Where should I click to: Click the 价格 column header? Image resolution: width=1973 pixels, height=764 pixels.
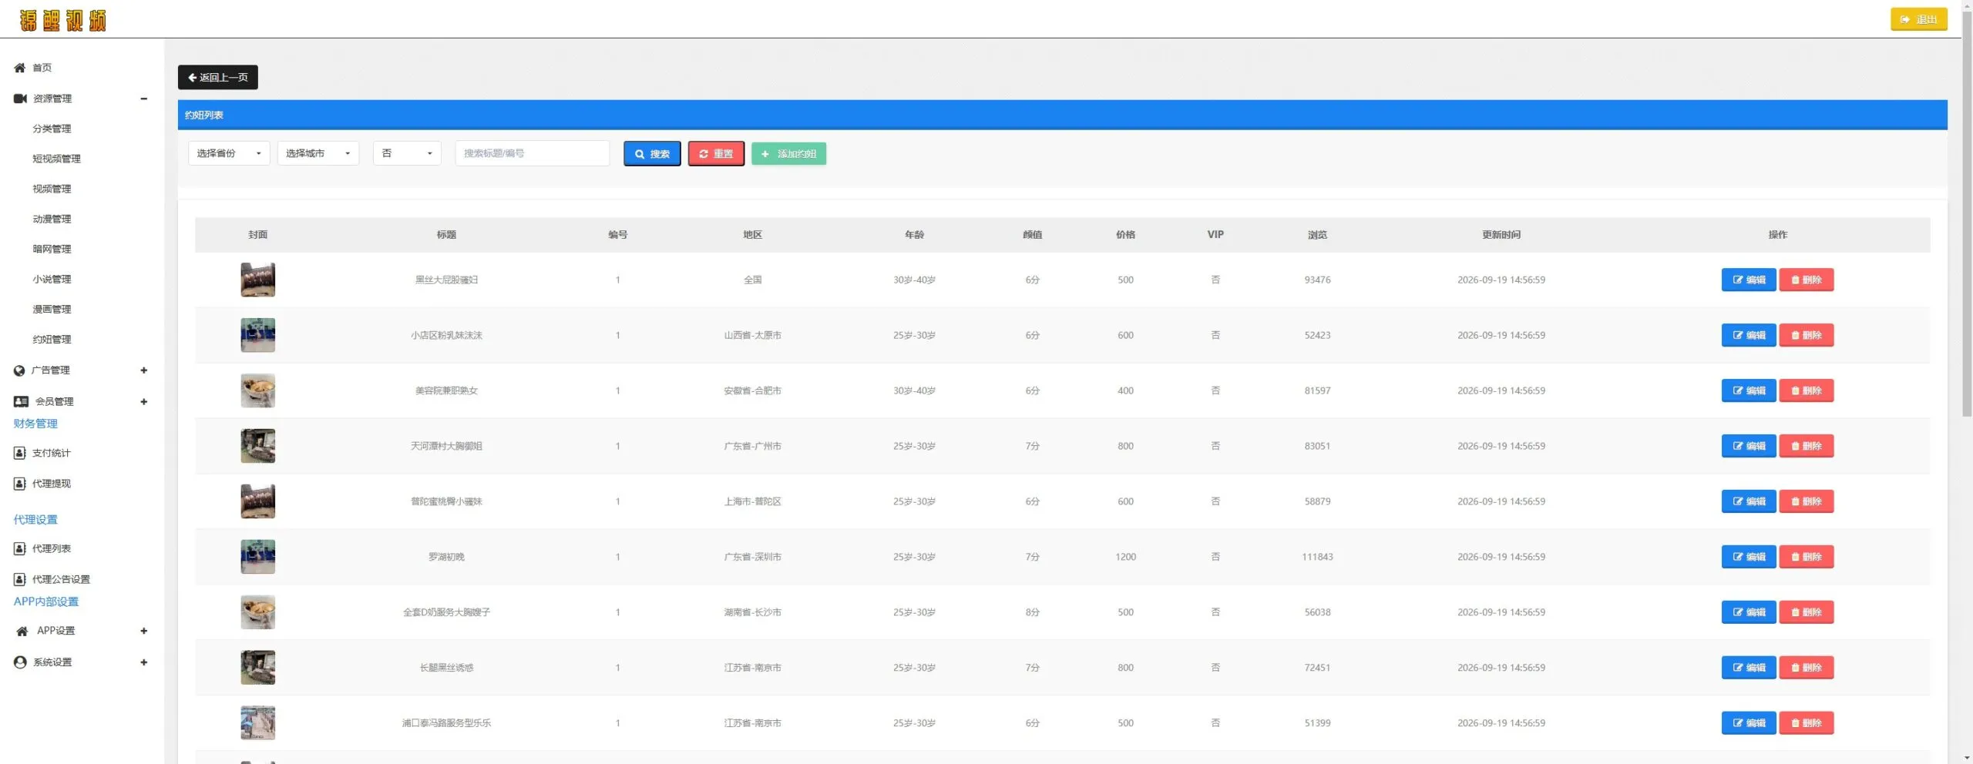(x=1125, y=235)
